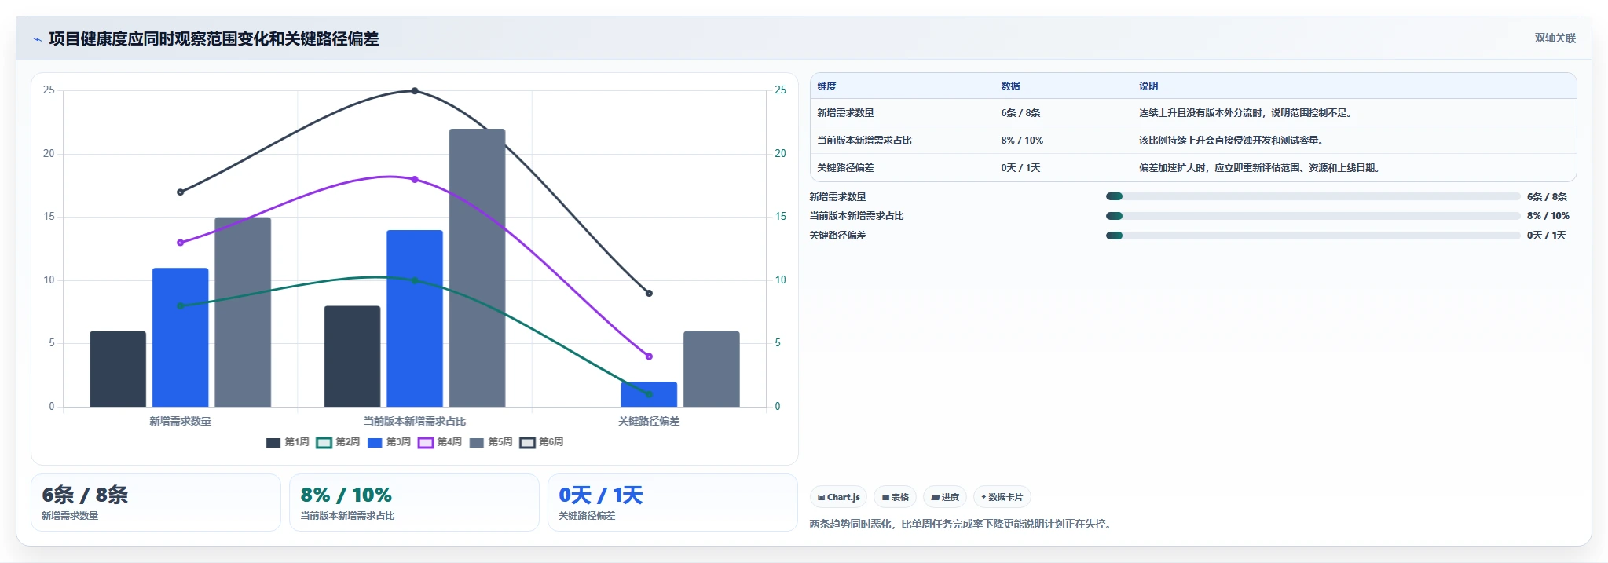Click the dark line point above 关键路径偏差
The image size is (1608, 563).
[649, 294]
